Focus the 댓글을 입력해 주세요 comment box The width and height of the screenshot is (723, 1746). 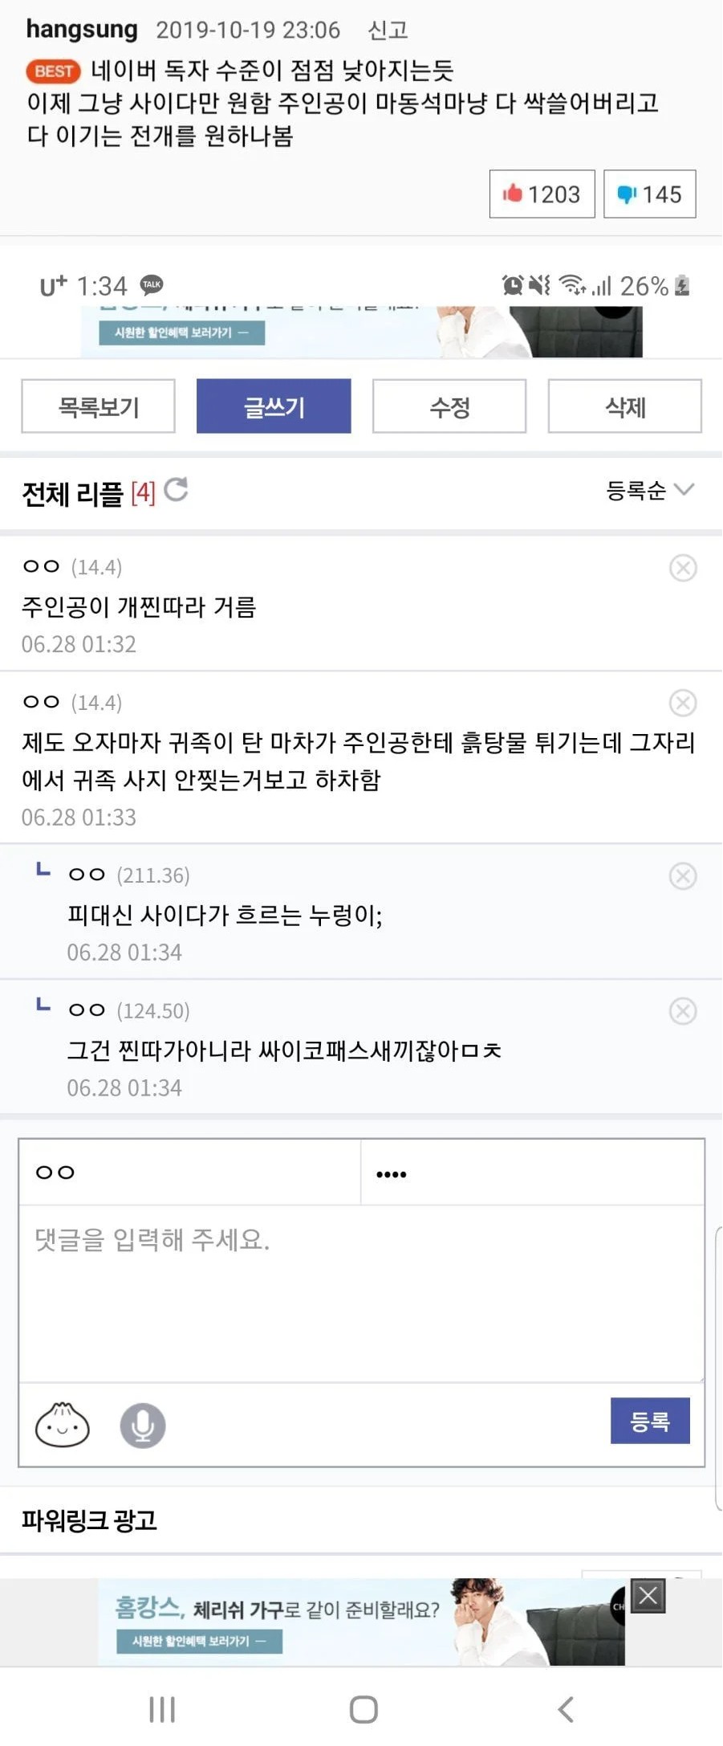point(361,1293)
